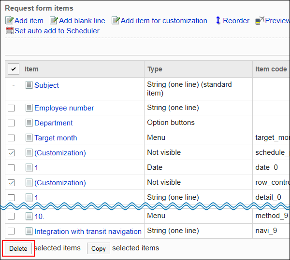The height and width of the screenshot is (260, 290).
Task: Uncheck the schedule_ Customization row checkbox
Action: tap(11, 153)
